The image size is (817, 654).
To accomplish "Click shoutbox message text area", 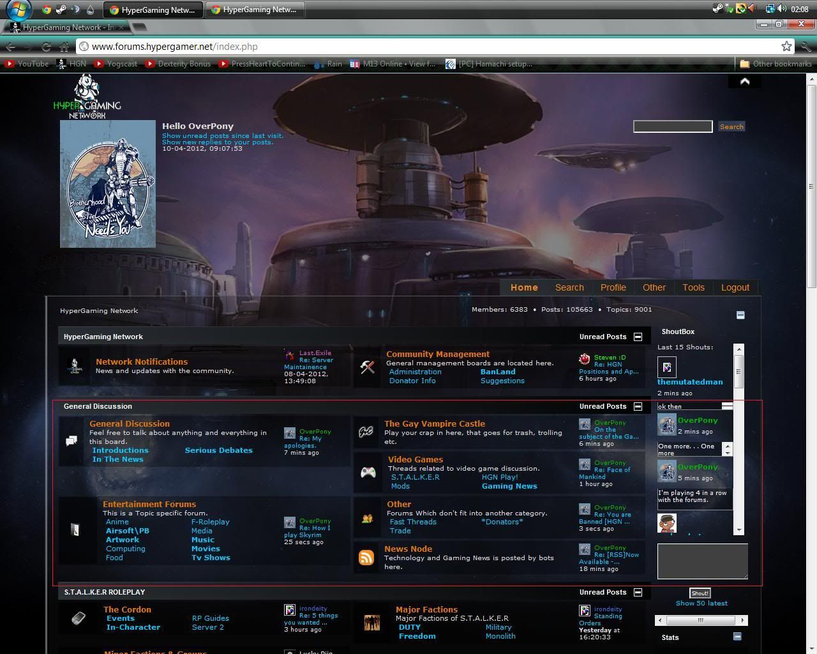I will [702, 561].
